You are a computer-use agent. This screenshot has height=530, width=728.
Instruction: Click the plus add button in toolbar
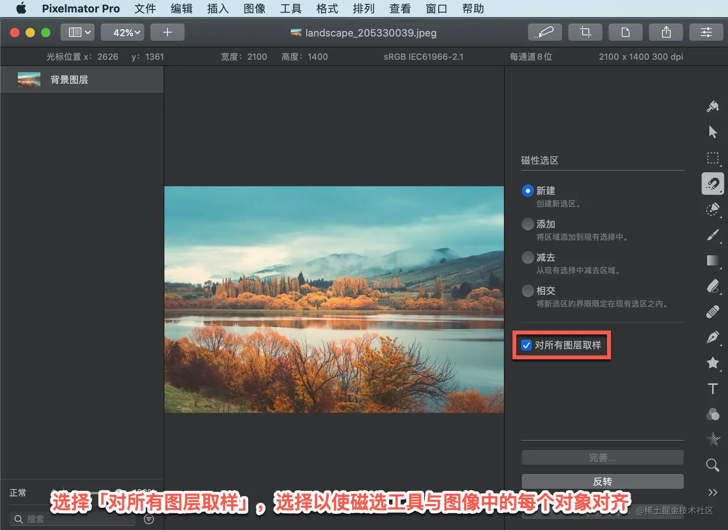coord(167,32)
